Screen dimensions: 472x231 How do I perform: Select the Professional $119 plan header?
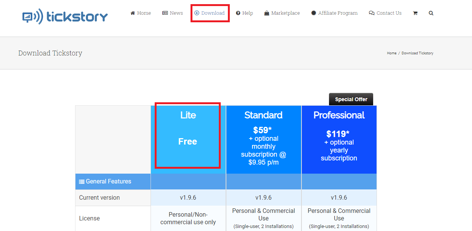click(339, 139)
